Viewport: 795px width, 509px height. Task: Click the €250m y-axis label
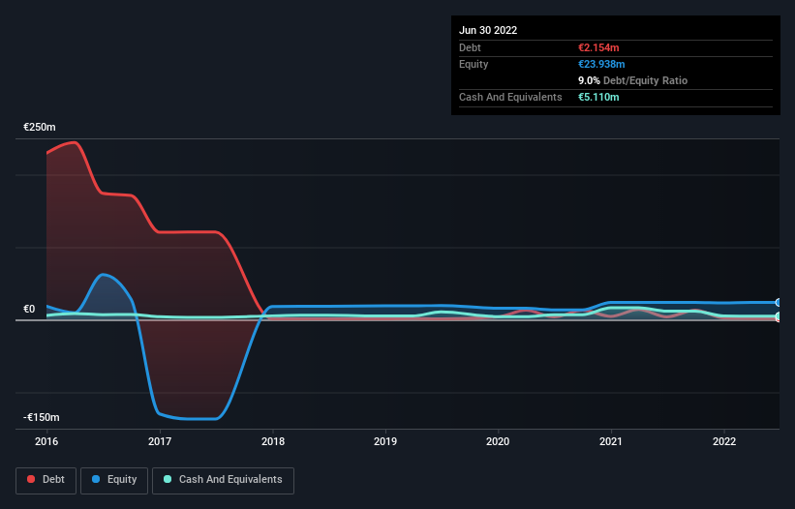[x=40, y=127]
